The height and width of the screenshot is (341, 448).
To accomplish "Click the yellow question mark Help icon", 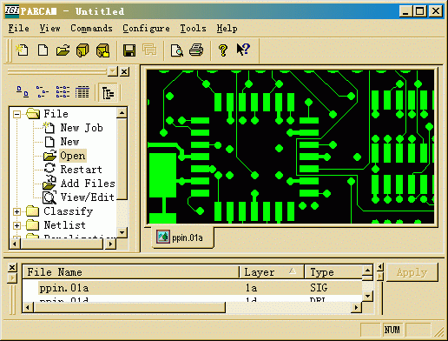I will 223,50.
